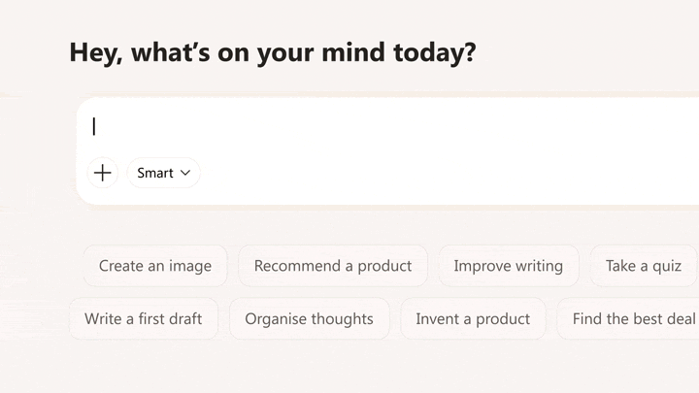Click the chevron arrow beside Smart

click(185, 173)
